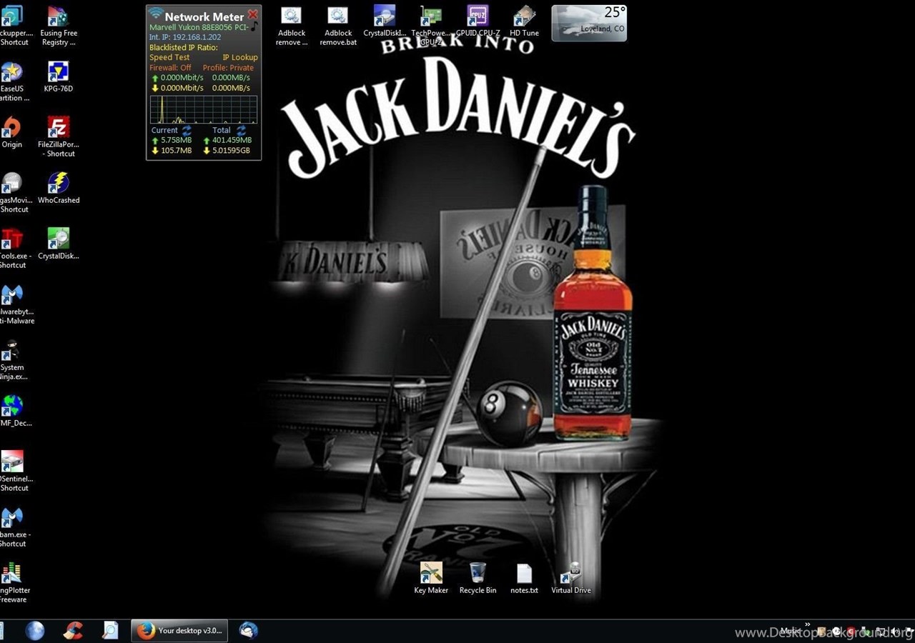915x643 pixels.
Task: Switch to the Firefox 'Your desktop v3.0' taskbar window
Action: pos(179,630)
